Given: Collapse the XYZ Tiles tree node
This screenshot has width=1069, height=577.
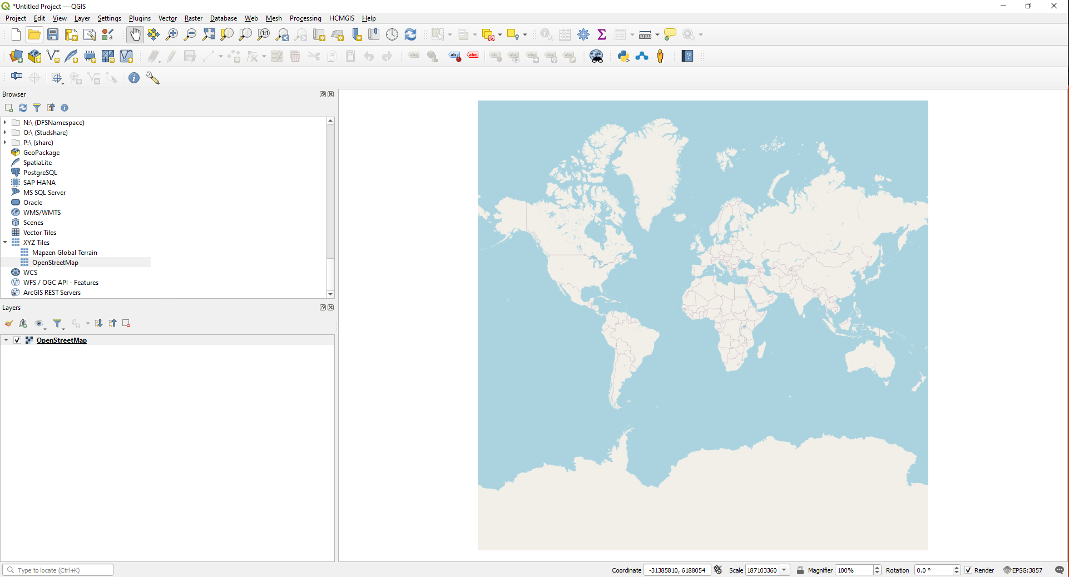Looking at the screenshot, I should click(x=5, y=242).
